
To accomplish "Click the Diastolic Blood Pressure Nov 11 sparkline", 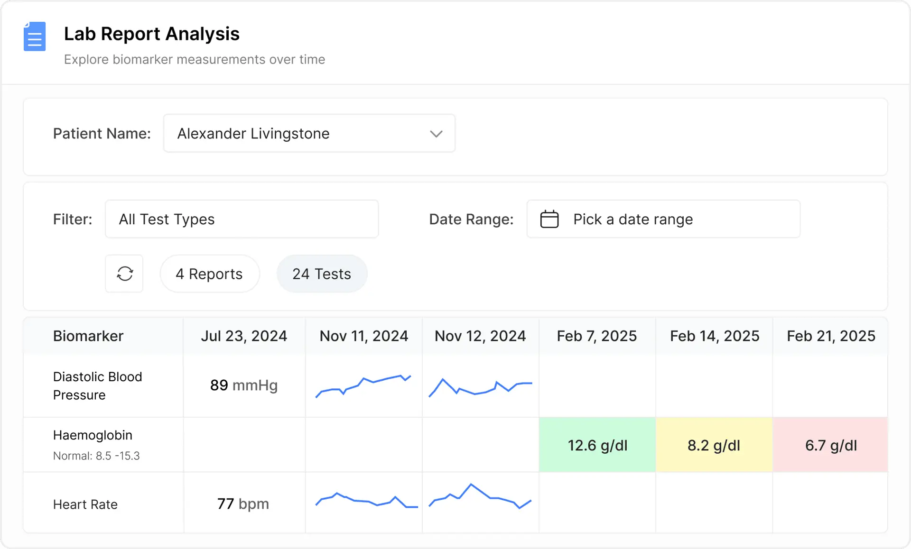I will click(x=363, y=385).
